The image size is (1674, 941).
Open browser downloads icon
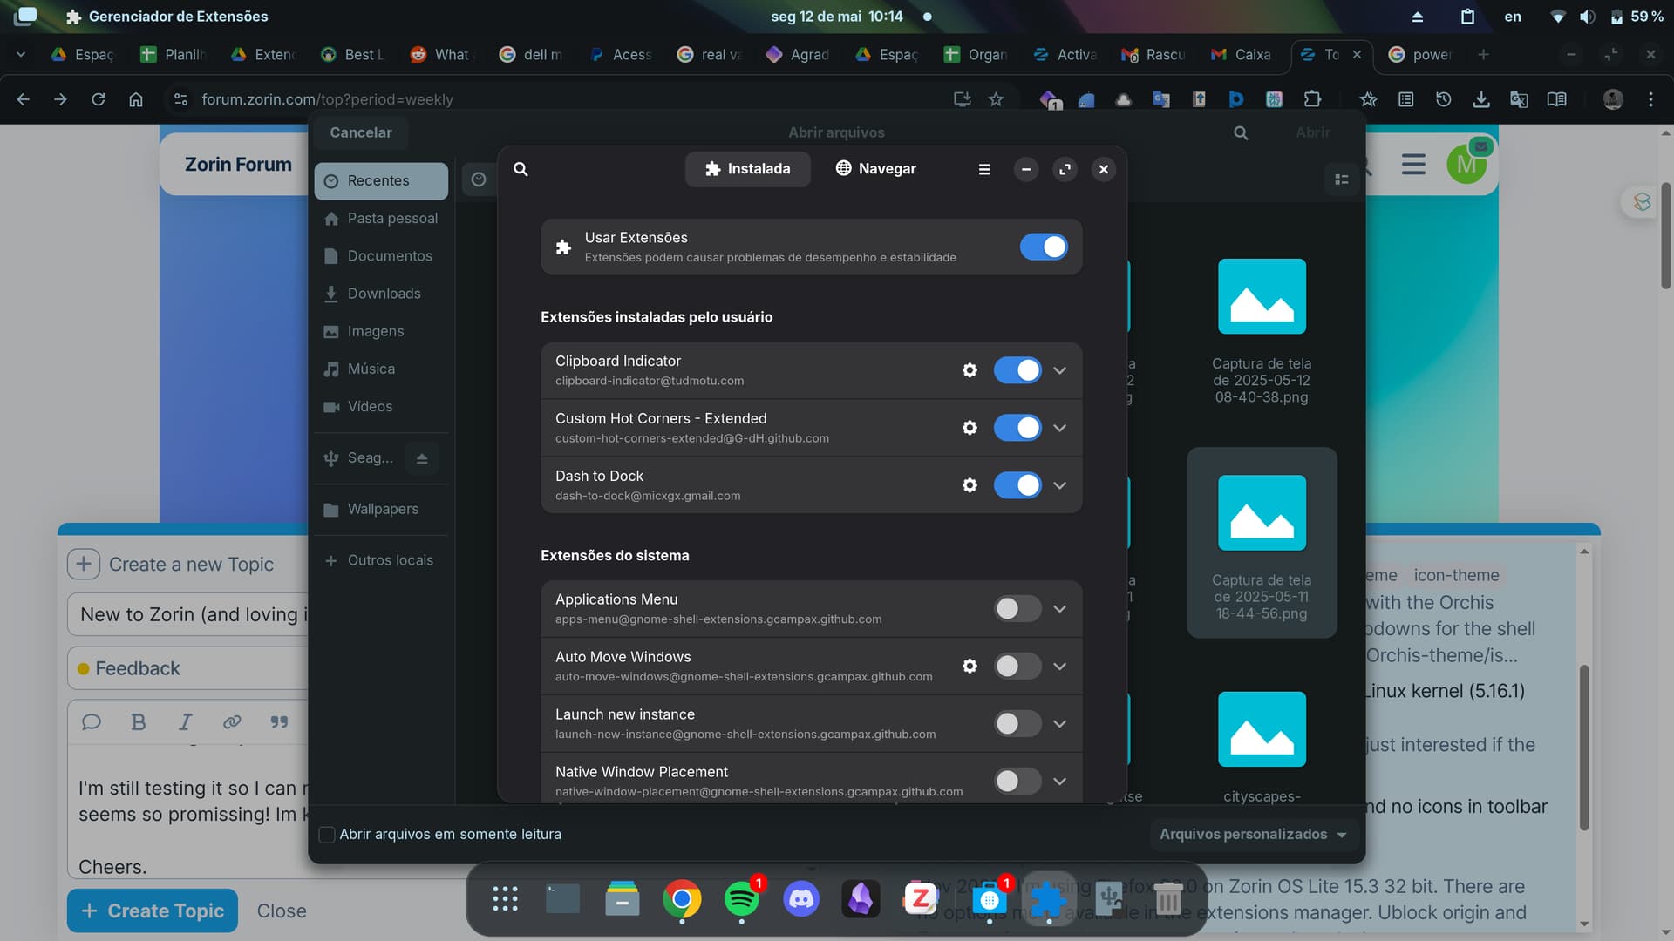tap(1481, 99)
